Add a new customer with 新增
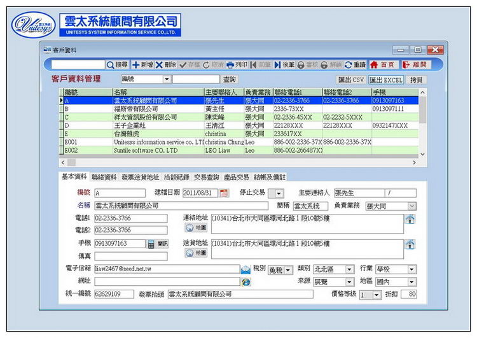This screenshot has width=477, height=338. (x=142, y=64)
